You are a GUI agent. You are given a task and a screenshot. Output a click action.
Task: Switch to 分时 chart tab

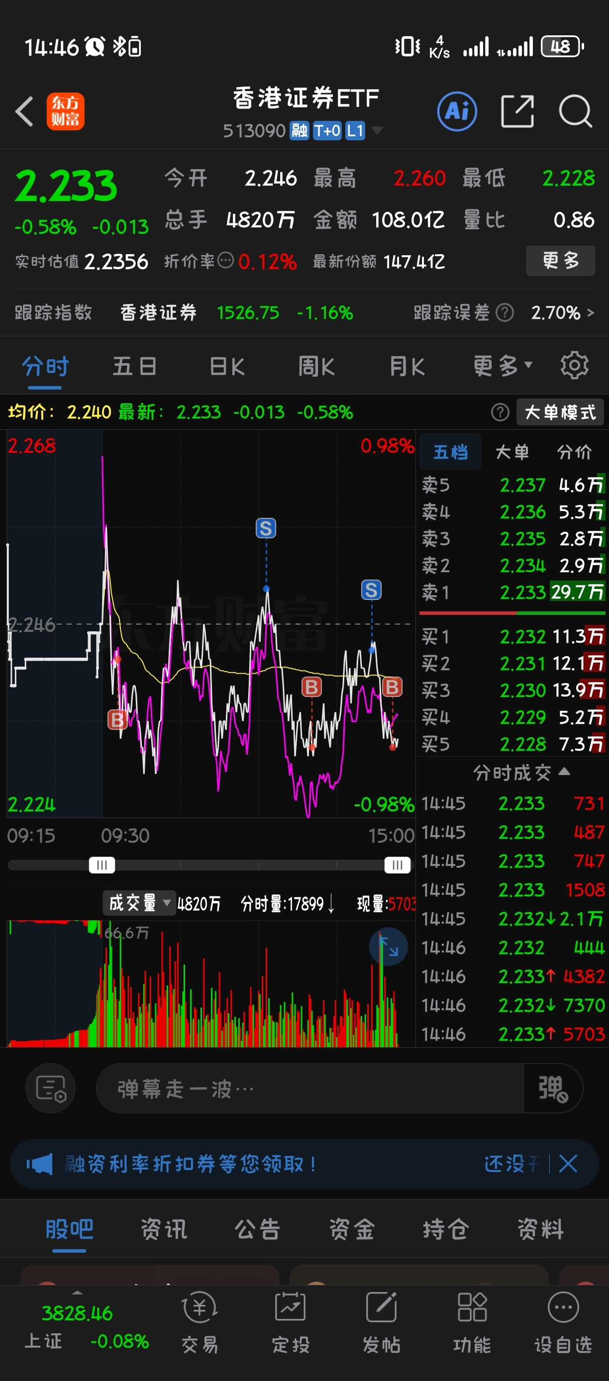coord(45,366)
